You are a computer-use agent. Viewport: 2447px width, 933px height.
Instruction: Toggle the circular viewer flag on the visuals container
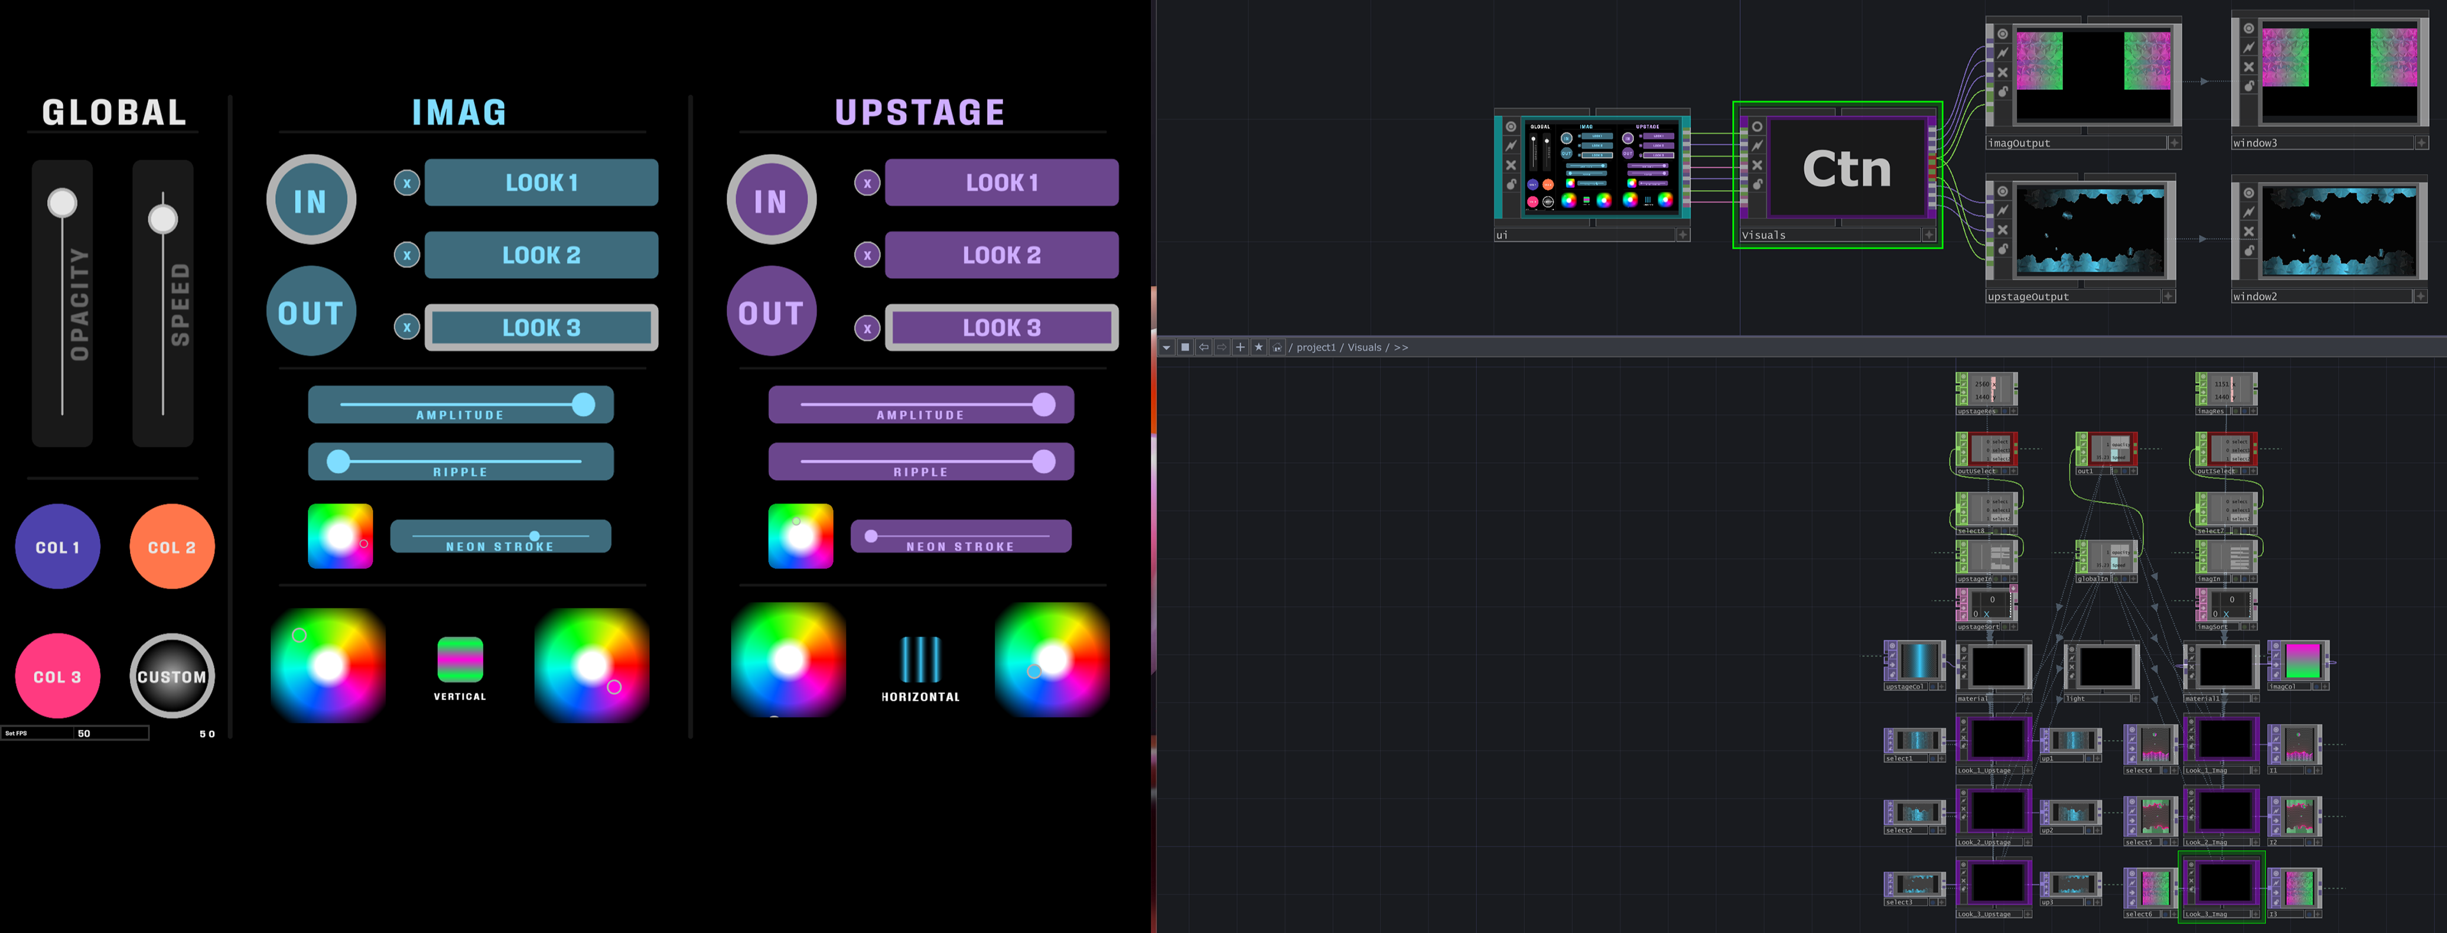click(1758, 127)
